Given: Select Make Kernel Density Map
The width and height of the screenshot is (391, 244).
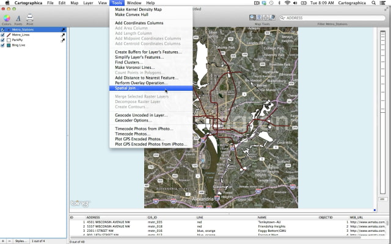Looking at the screenshot, I should (138, 9).
